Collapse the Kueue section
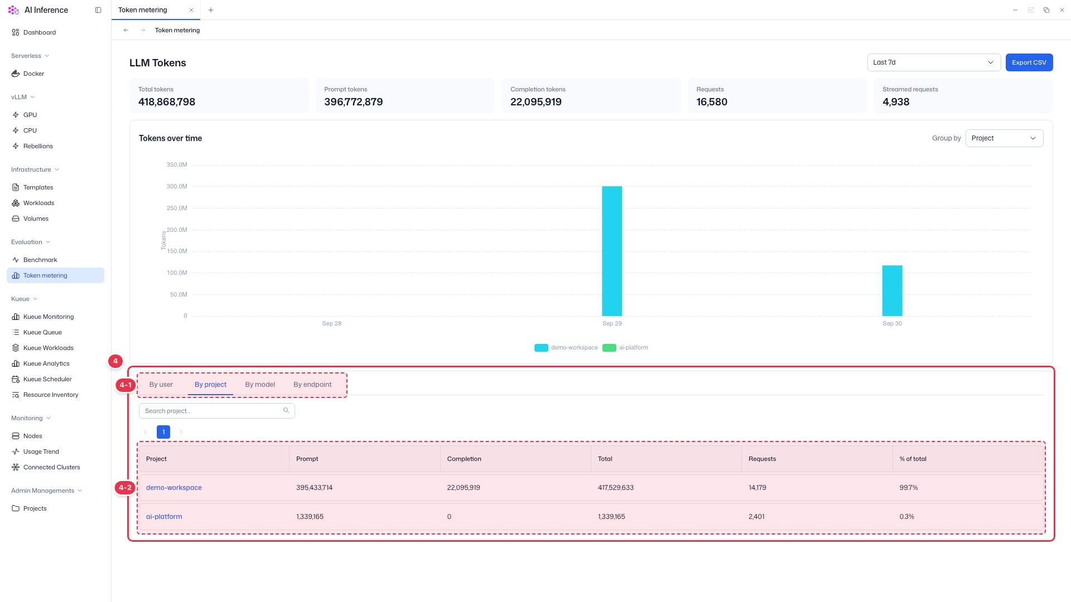Image resolution: width=1071 pixels, height=602 pixels. click(x=25, y=299)
